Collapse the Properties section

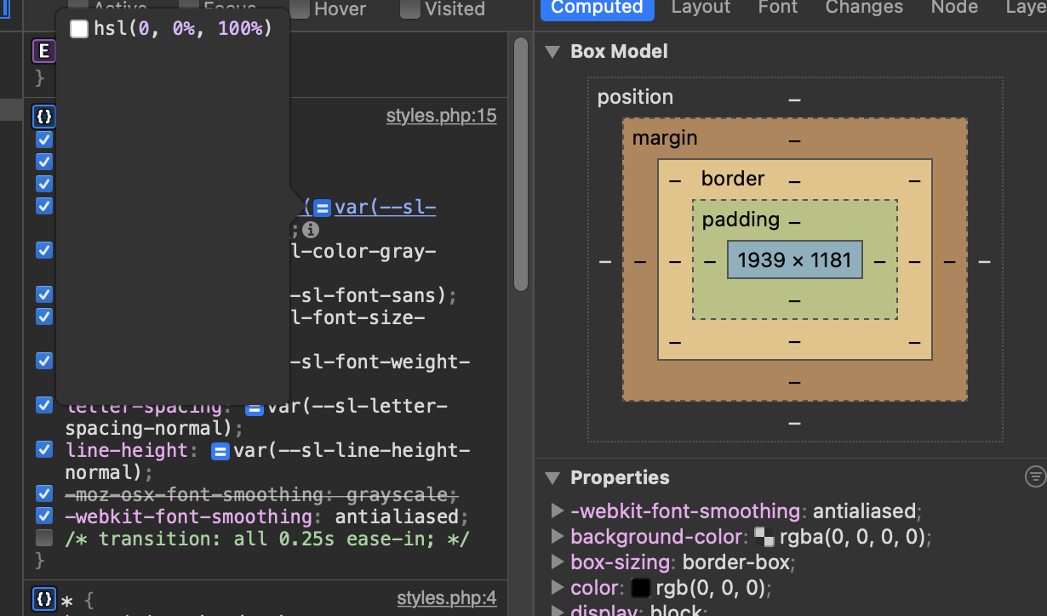pos(552,477)
